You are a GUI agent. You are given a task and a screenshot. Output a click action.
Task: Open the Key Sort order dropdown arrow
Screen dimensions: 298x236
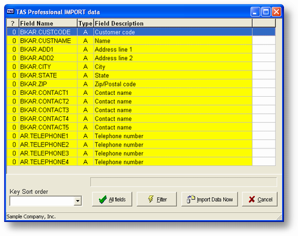tap(78, 201)
